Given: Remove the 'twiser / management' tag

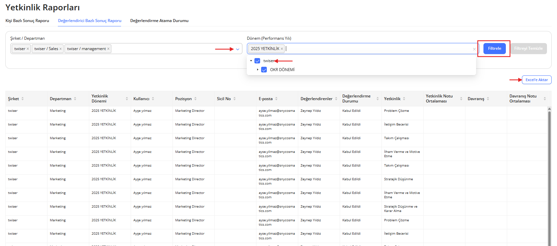Looking at the screenshot, I should pos(108,49).
